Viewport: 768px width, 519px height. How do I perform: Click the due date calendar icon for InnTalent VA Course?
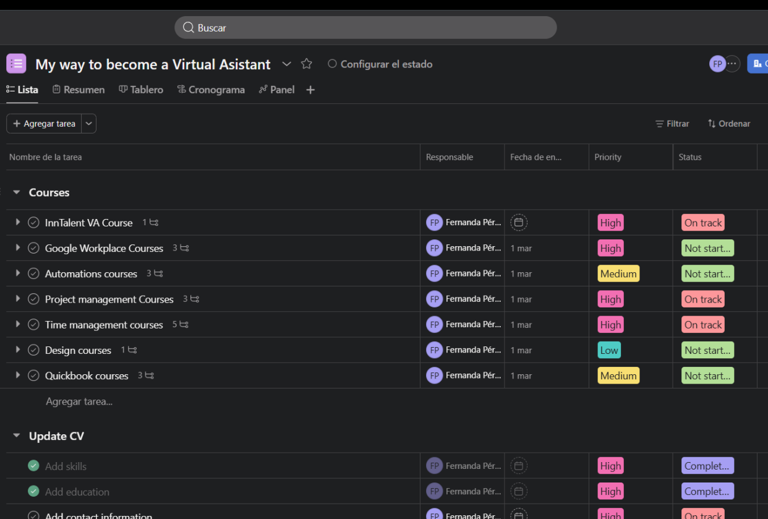pos(519,223)
